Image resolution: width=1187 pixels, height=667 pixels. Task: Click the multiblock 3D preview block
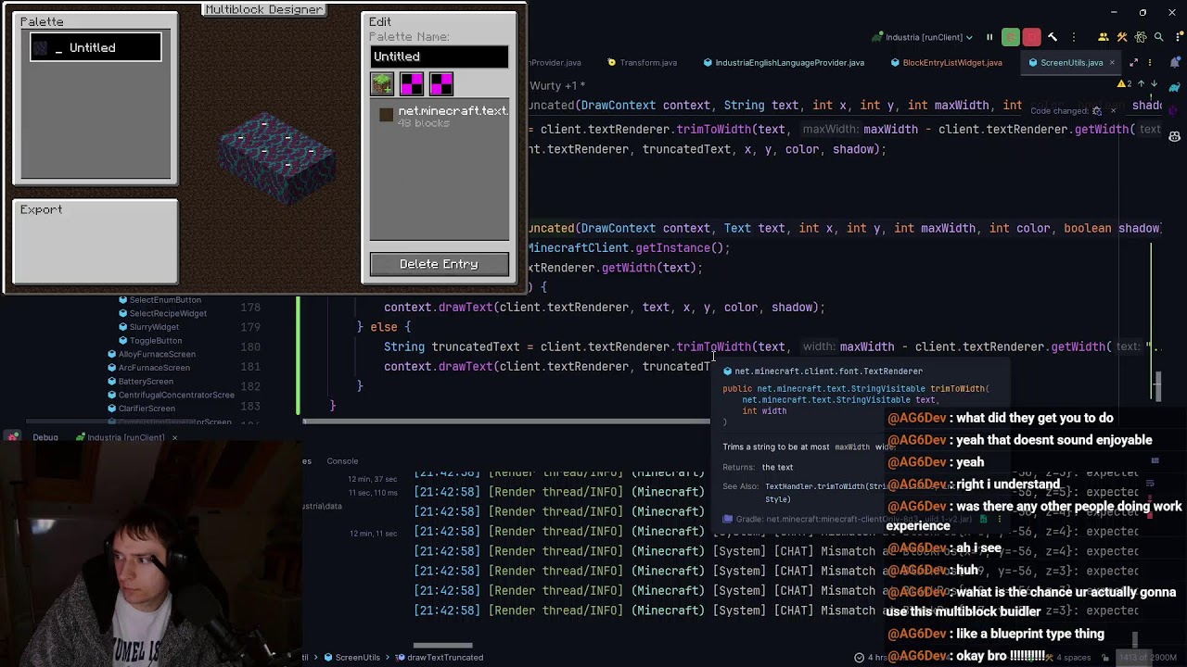(274, 157)
